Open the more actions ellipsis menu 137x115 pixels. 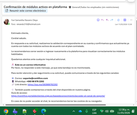click(x=131, y=20)
